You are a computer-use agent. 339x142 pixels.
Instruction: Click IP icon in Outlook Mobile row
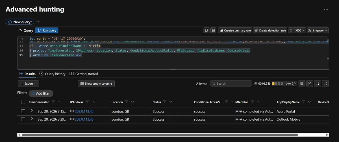point(72,119)
